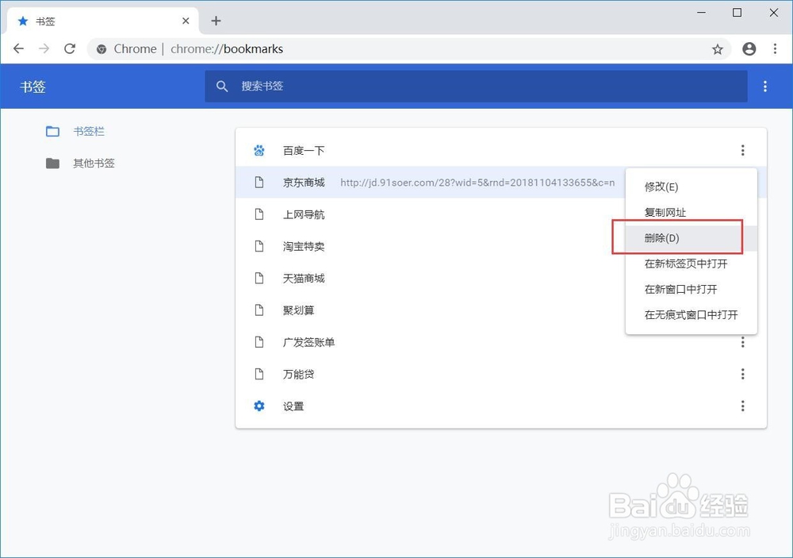Screen dimensions: 793x558
Task: Click the 搜索书签 search field
Action: click(x=476, y=87)
